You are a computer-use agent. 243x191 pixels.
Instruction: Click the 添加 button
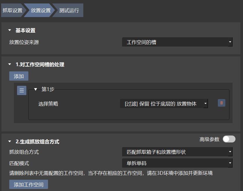coord(19,76)
